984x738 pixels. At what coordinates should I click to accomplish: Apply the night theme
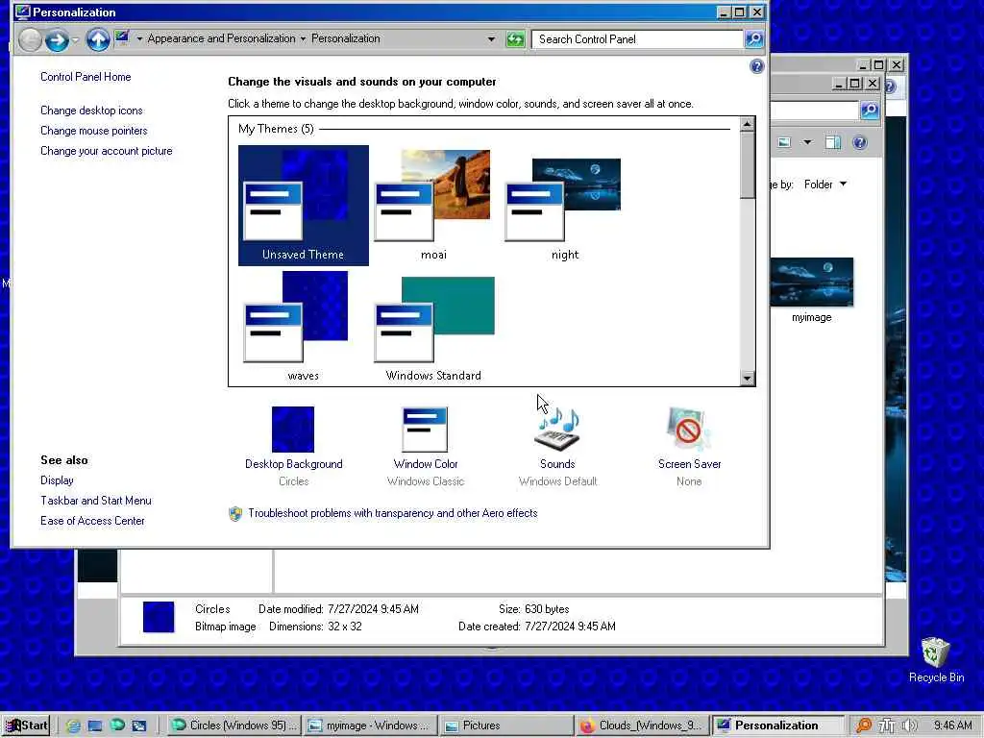(x=565, y=206)
